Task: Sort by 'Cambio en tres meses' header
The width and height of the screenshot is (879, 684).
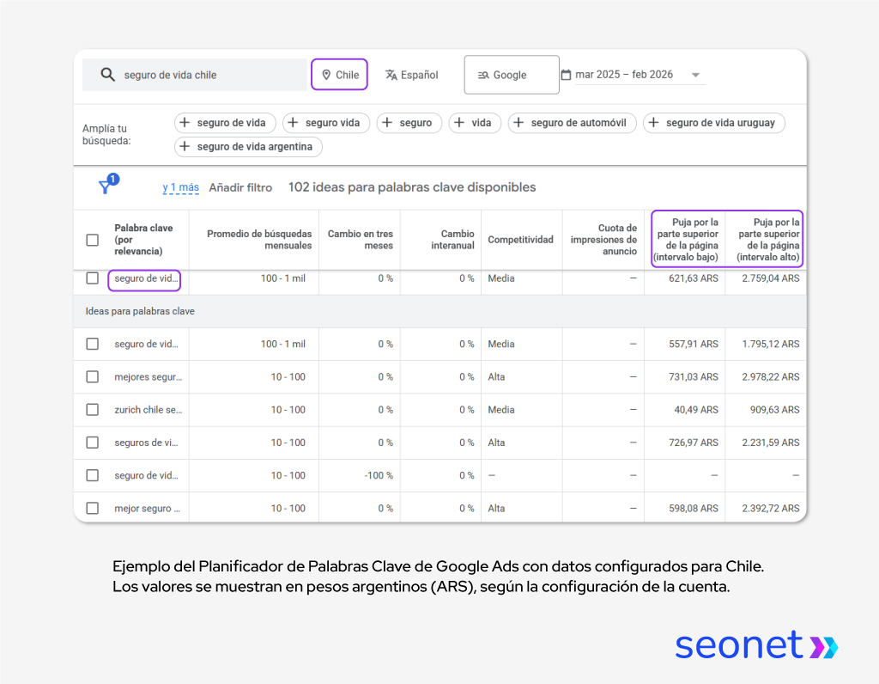Action: pyautogui.click(x=361, y=240)
